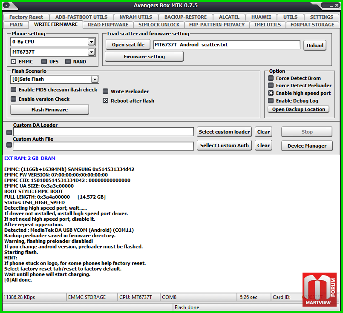Click the Detected MediaTek DA USB VCOM line
Screen dimensions: 343x313
[69, 230]
